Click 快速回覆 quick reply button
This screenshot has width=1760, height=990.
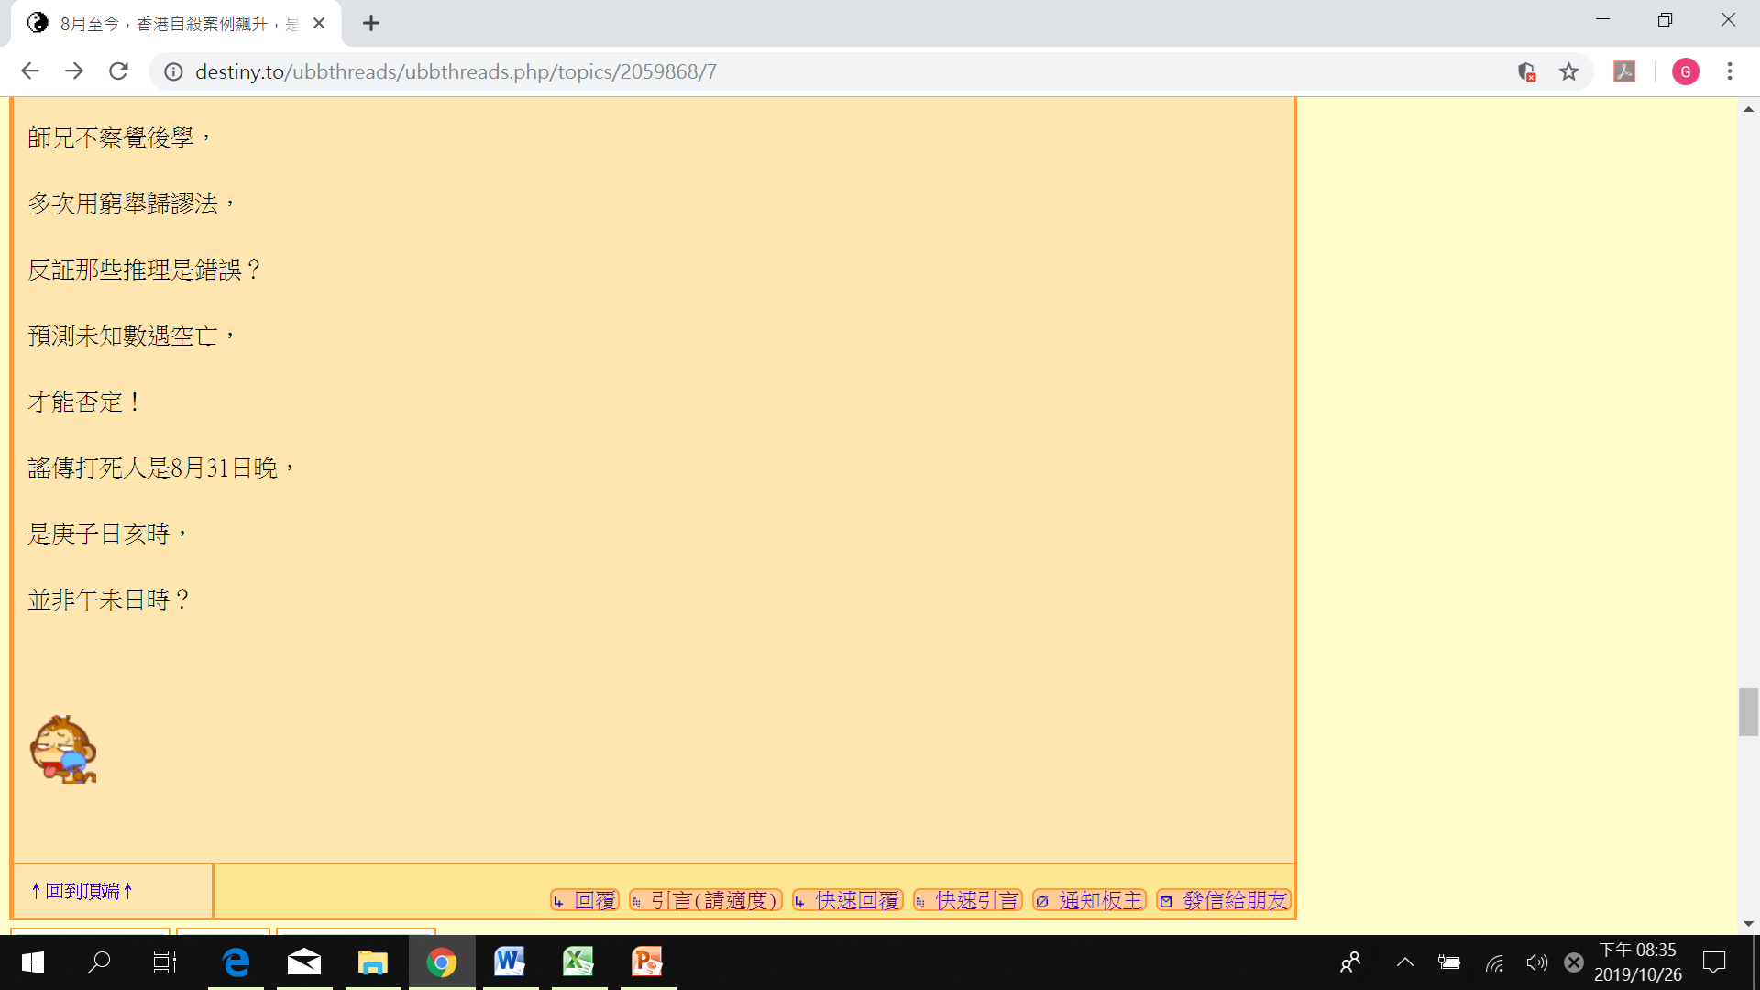(848, 900)
